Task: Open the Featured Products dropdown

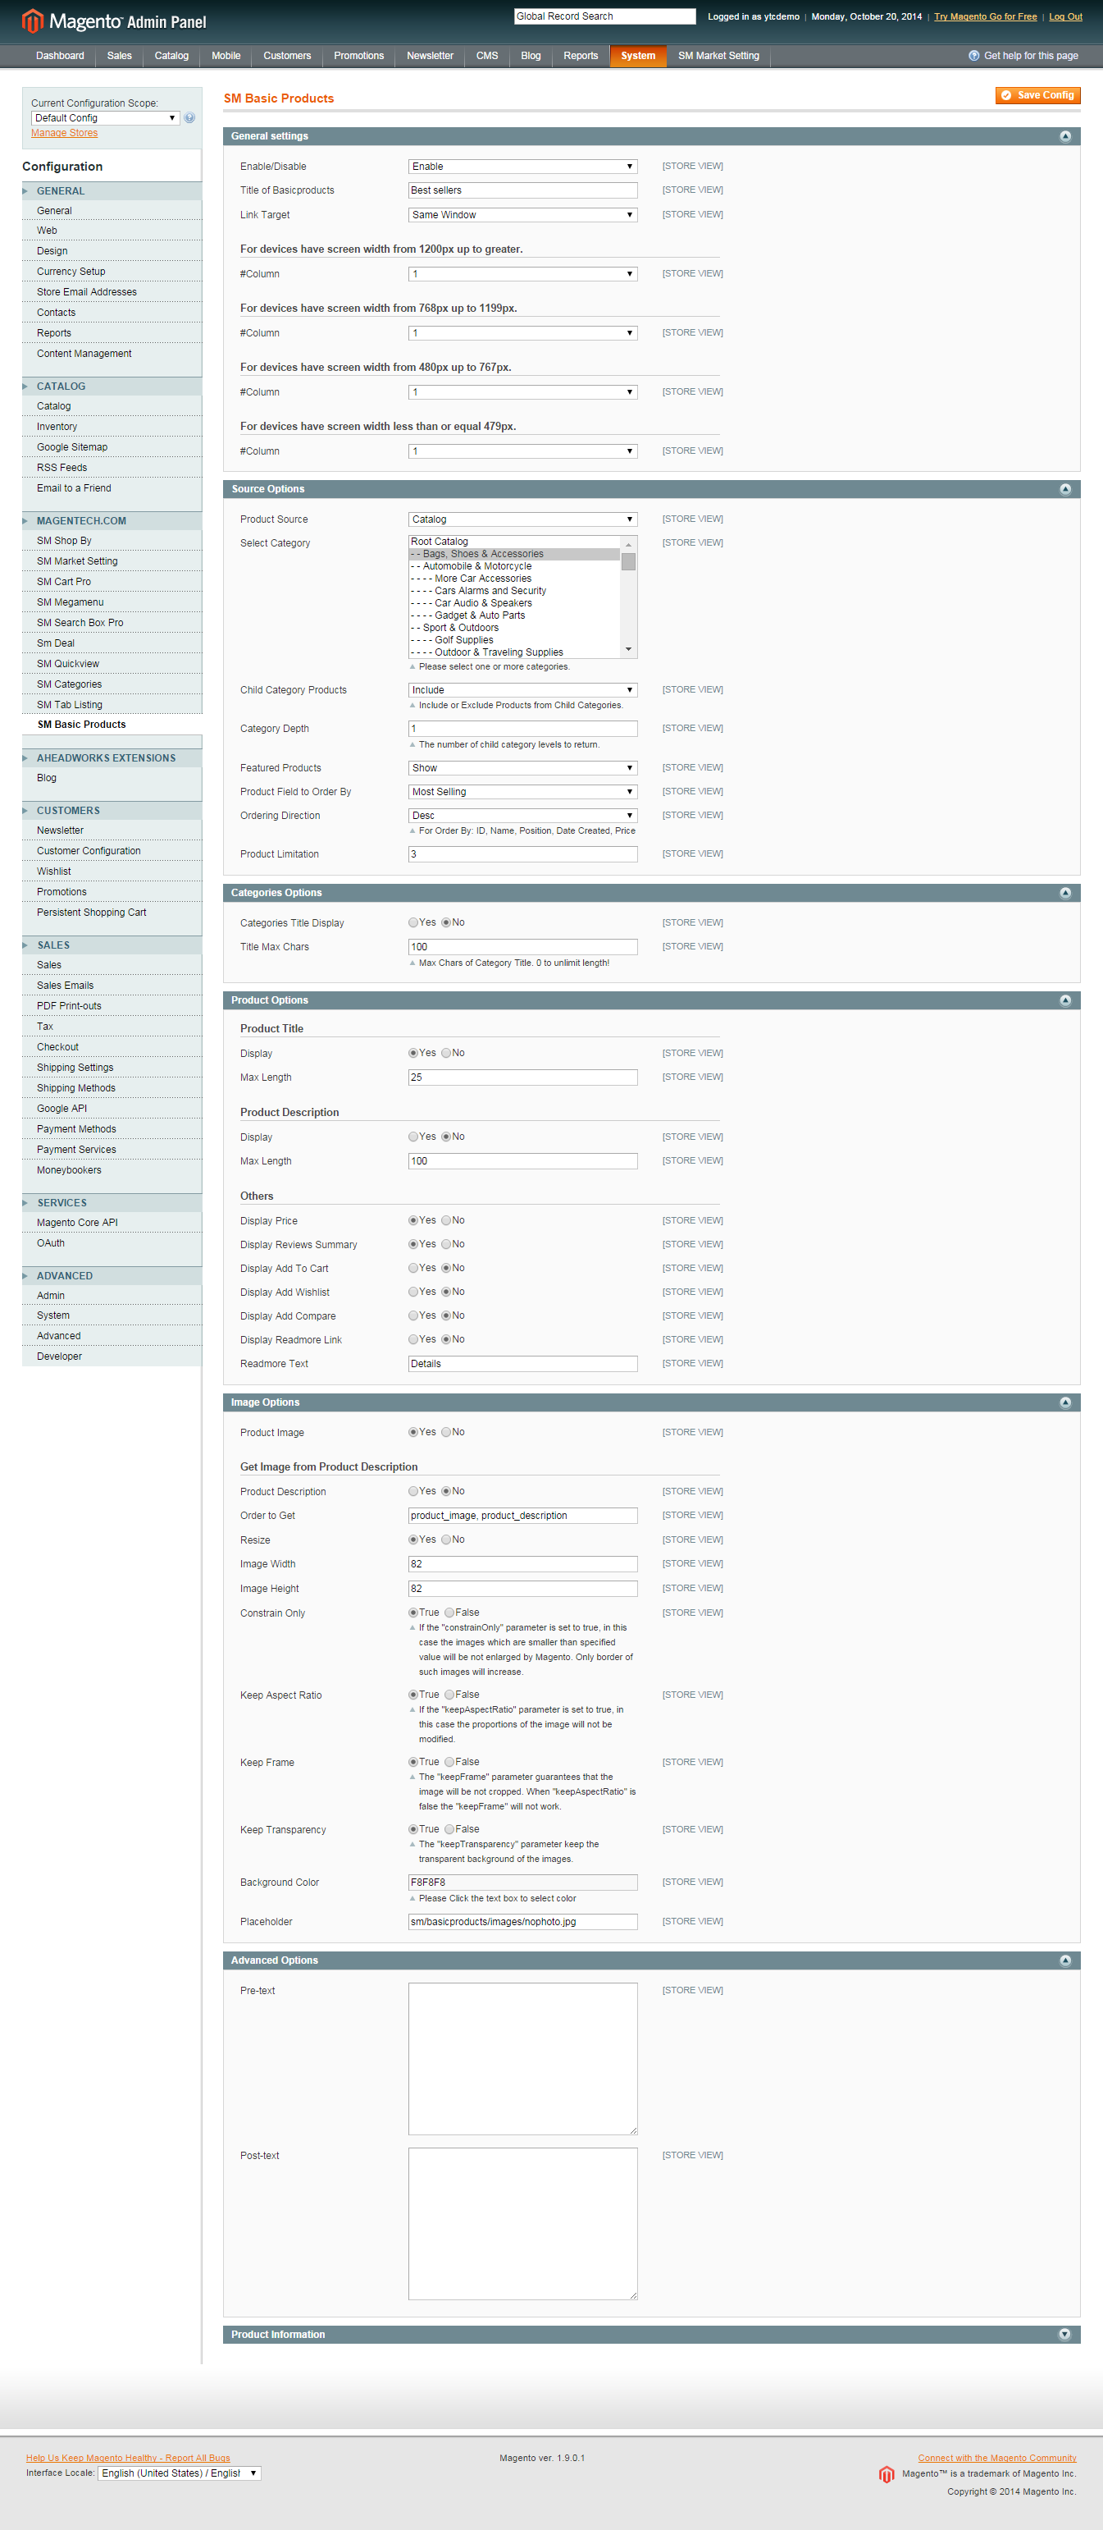Action: [522, 768]
